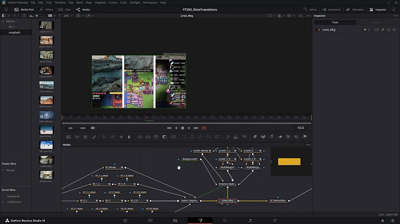Image resolution: width=400 pixels, height=224 pixels.
Task: Add a B-Spline mask tool
Action: click(208, 137)
